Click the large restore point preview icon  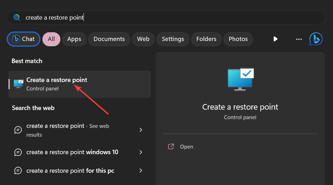click(x=240, y=78)
